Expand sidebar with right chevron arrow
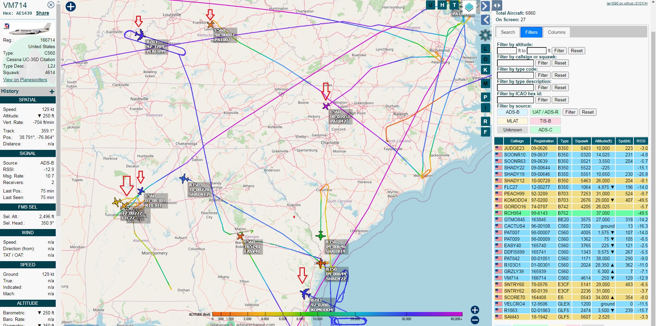 tap(485, 6)
